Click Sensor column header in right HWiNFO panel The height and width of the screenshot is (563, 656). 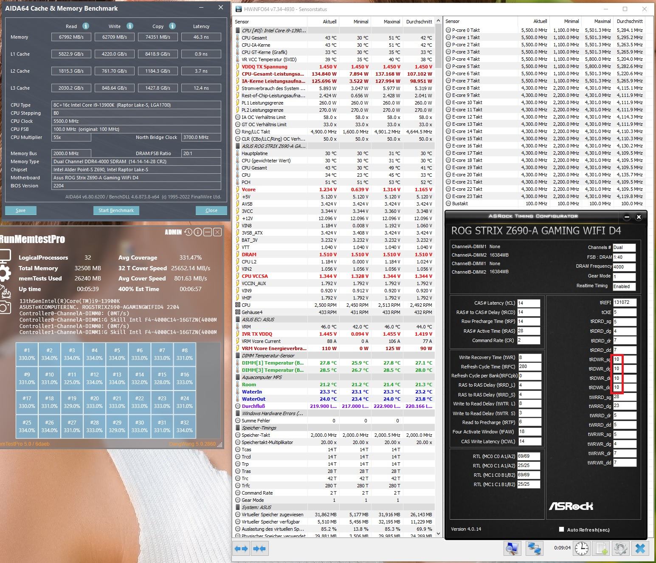click(480, 21)
